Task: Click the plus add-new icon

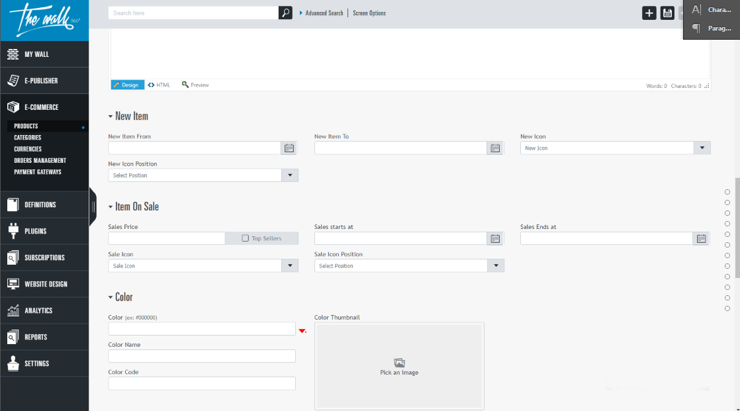Action: 649,13
